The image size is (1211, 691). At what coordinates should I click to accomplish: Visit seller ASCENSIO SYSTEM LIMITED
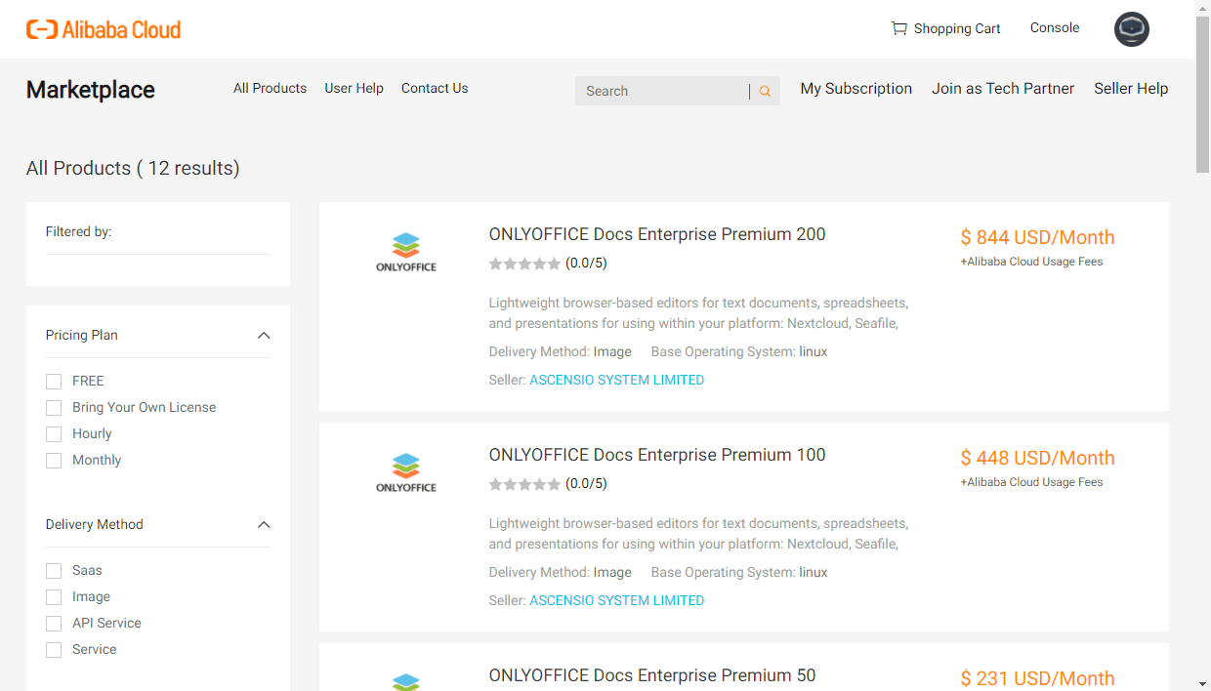[x=616, y=380]
